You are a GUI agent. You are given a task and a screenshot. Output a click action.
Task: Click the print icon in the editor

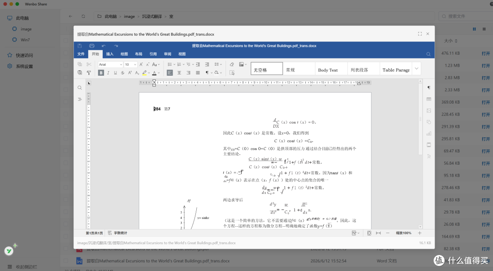click(92, 46)
